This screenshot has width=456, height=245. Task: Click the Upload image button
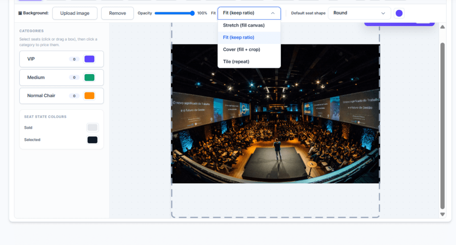[75, 13]
